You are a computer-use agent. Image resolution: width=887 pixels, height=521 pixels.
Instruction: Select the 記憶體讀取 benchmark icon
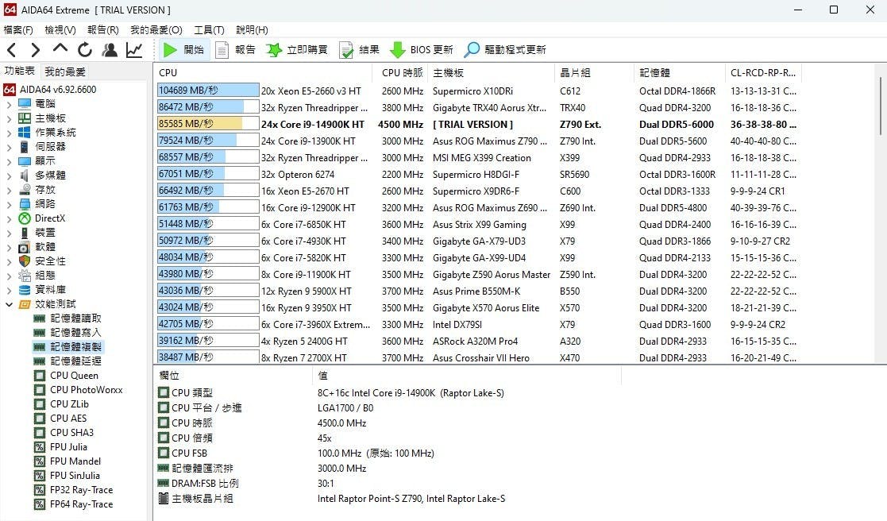coord(40,318)
